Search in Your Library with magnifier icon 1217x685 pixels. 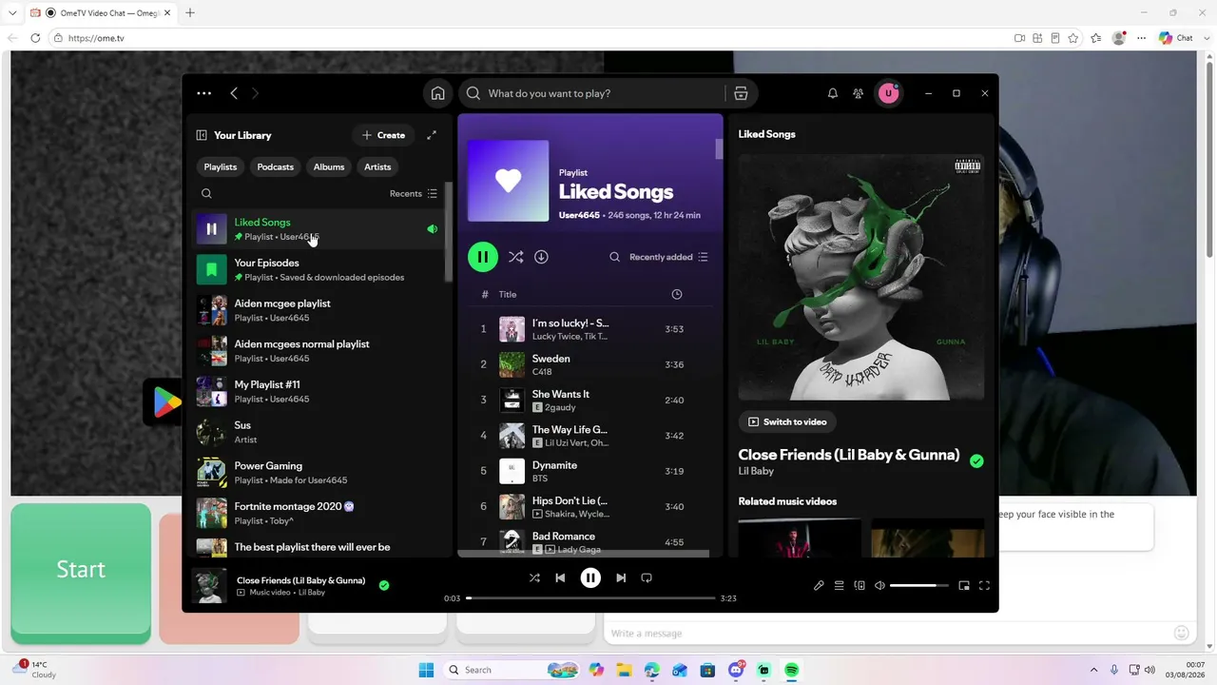(x=206, y=193)
